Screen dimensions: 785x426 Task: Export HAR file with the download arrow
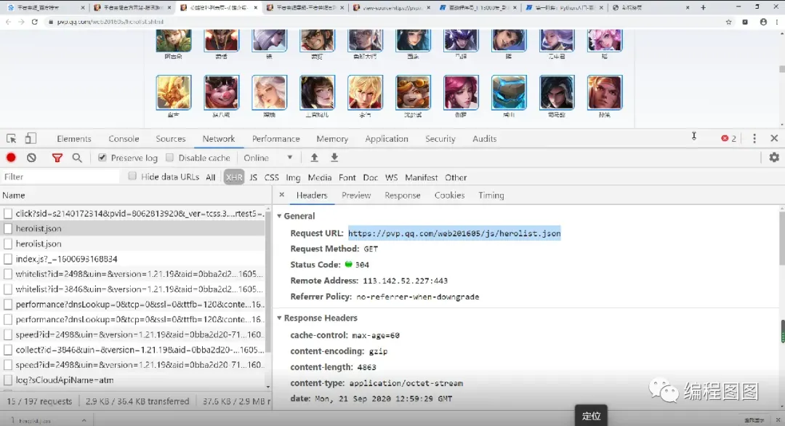click(x=334, y=158)
